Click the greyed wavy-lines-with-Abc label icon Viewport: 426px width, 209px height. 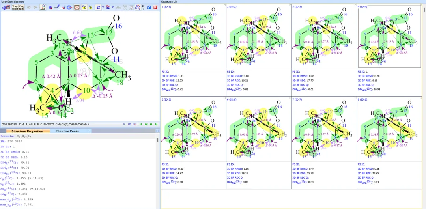coord(132,7)
